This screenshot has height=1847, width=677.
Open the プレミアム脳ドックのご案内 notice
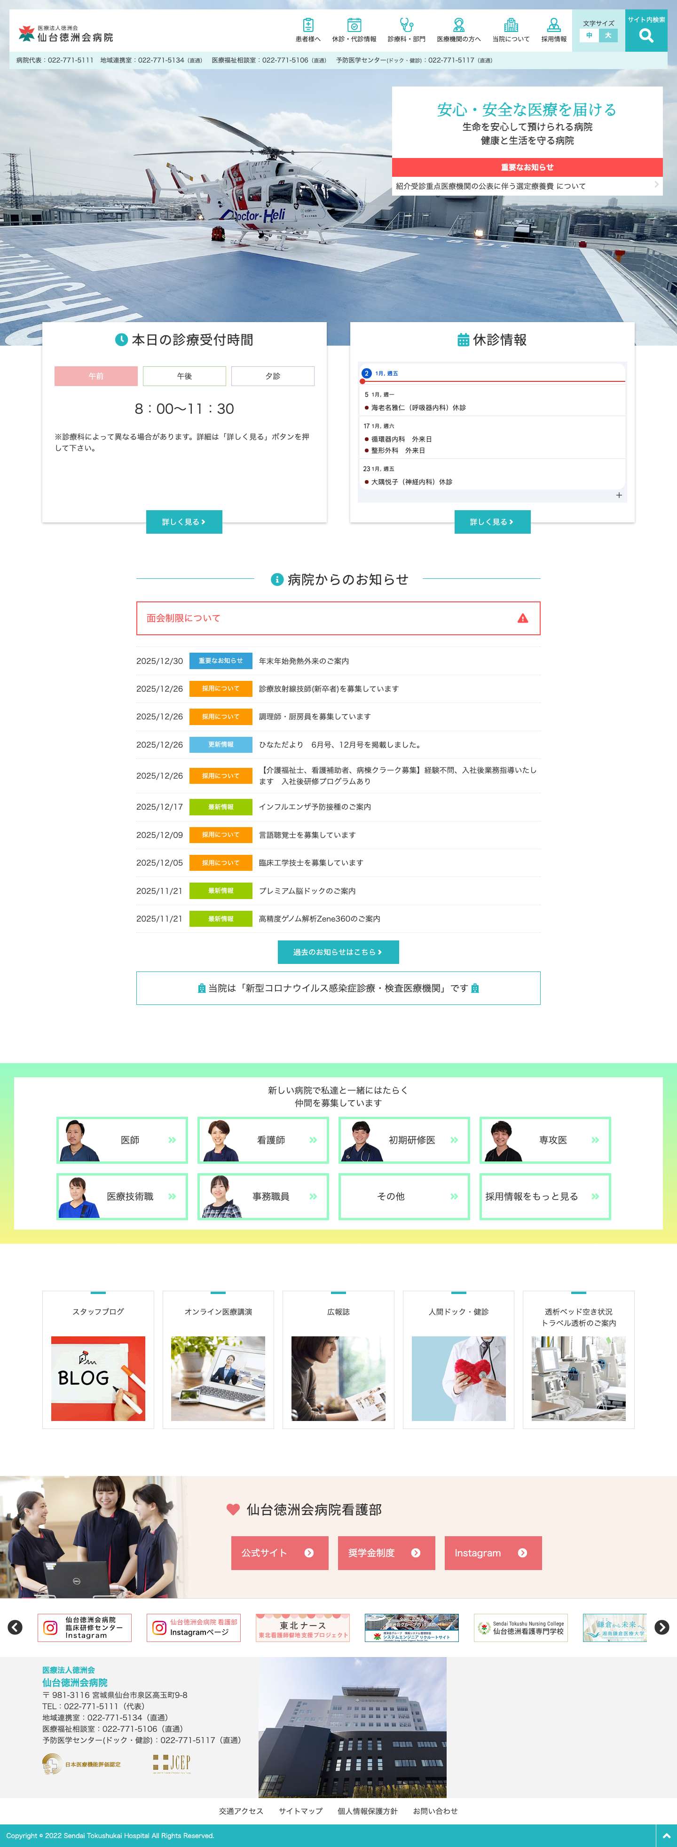(307, 891)
